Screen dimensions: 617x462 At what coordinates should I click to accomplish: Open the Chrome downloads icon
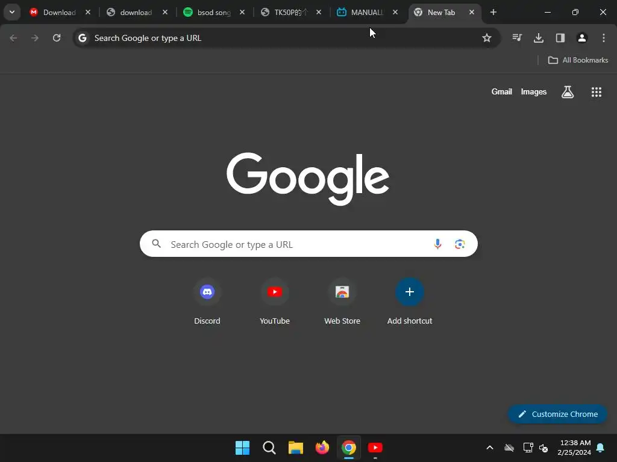point(539,38)
